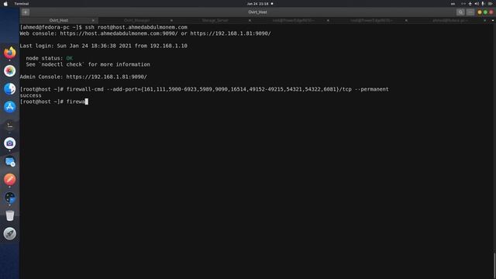
Task: Click the Apple logo activities button
Action: click(x=5, y=3)
